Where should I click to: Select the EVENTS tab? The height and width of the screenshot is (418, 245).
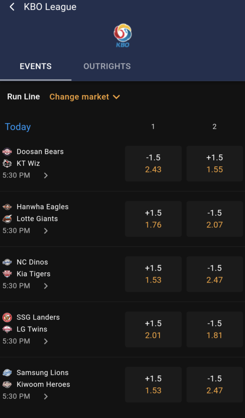pos(35,66)
